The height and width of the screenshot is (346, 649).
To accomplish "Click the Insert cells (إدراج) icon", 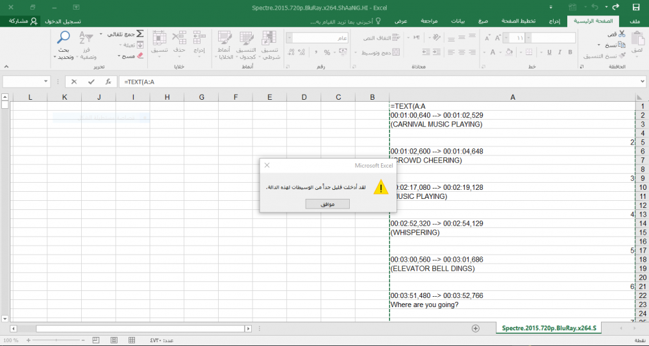I will [199, 38].
